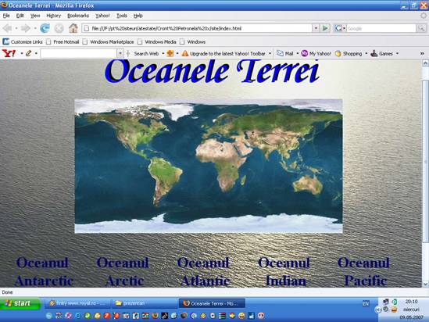Open the Windows Media bookmark
Screen dimensions: 429x322
pyautogui.click(x=156, y=42)
